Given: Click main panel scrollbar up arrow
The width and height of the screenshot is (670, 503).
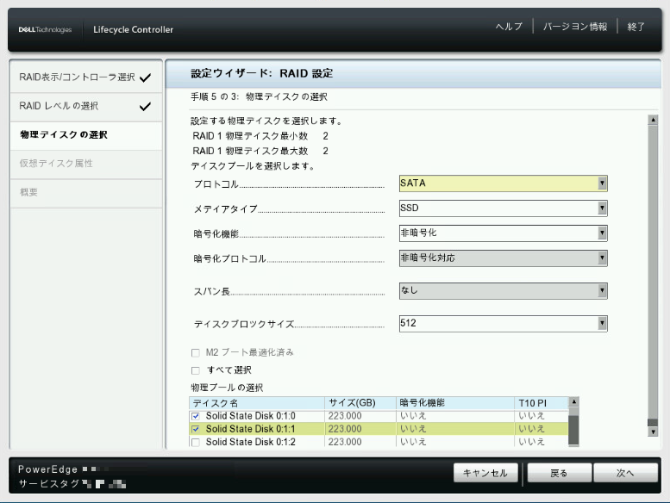Looking at the screenshot, I should (x=653, y=121).
